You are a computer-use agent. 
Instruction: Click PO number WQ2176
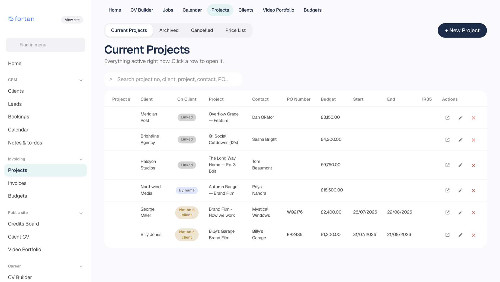(x=295, y=212)
